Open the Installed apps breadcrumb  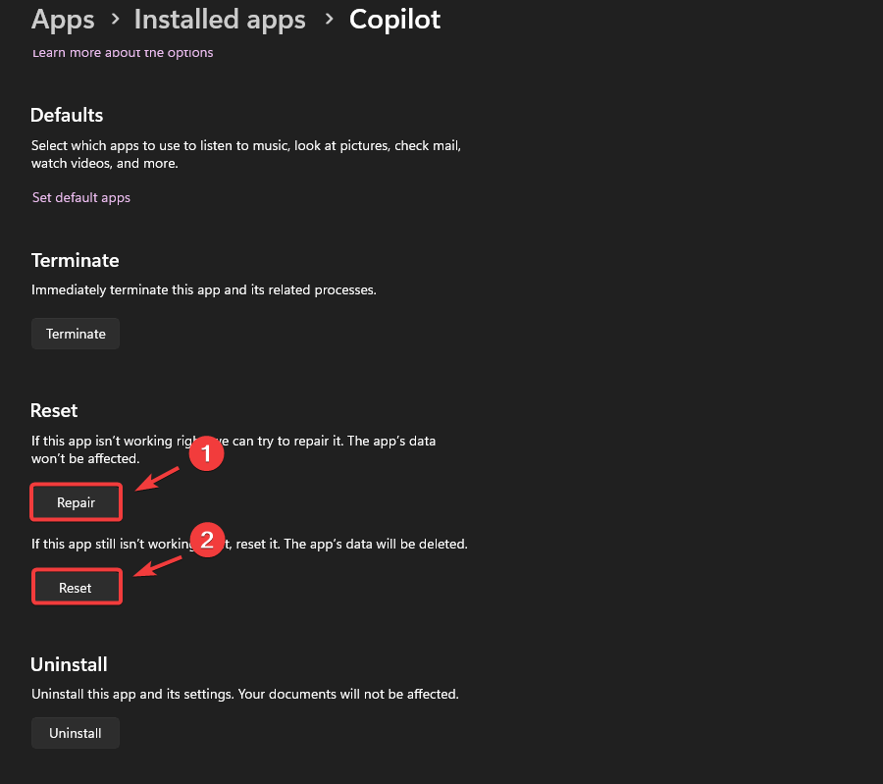tap(220, 20)
